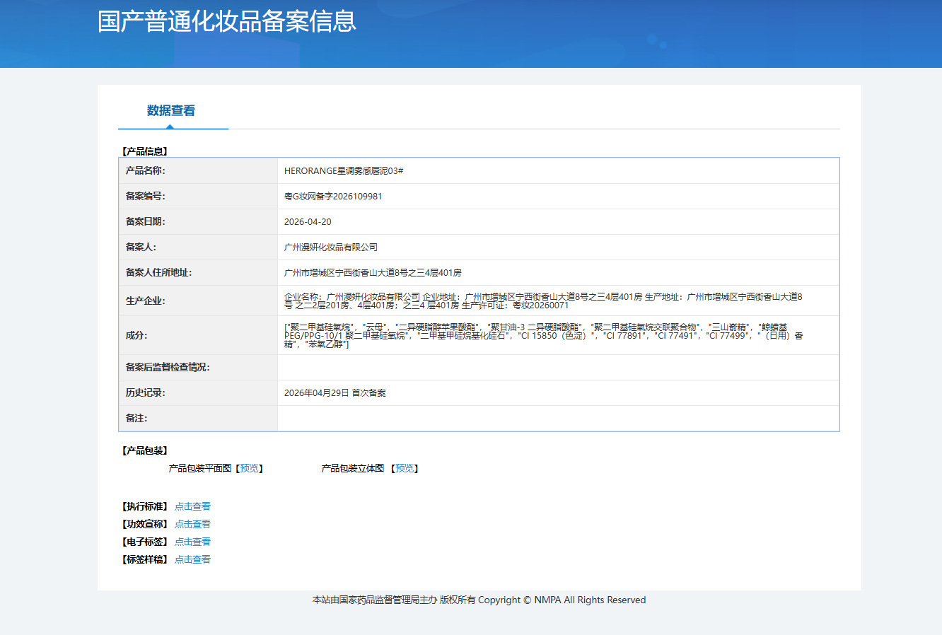Switch to the 数据查看 tab
This screenshot has height=635, width=942.
(171, 110)
